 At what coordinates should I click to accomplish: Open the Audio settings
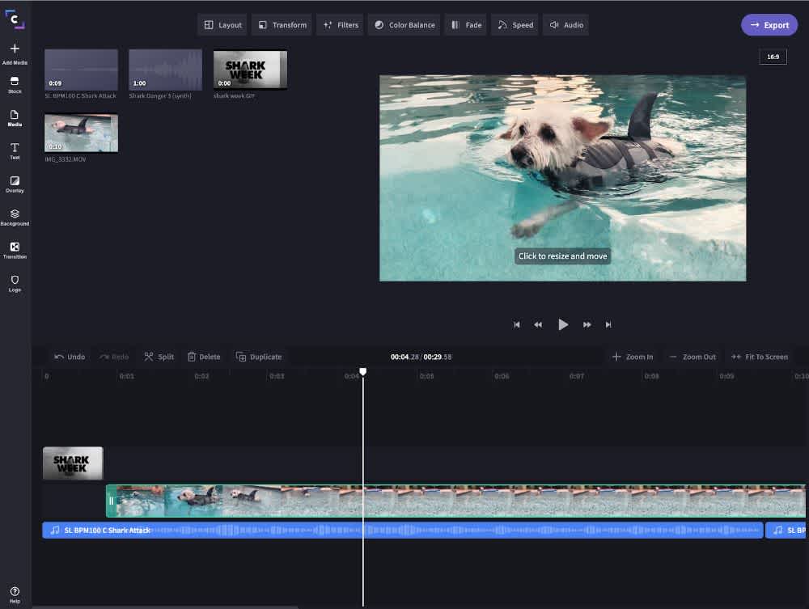[x=566, y=25]
